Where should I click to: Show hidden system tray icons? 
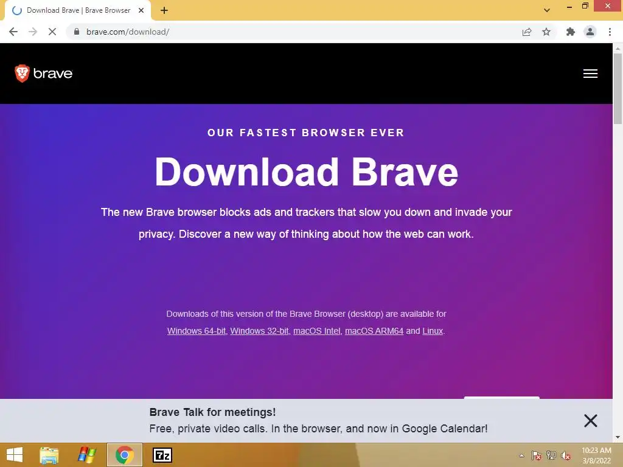521,455
